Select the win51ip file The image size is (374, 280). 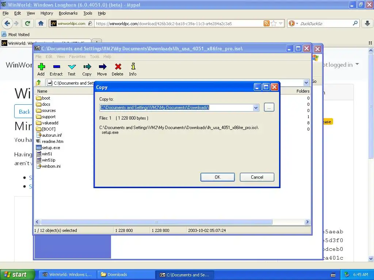[x=46, y=160]
